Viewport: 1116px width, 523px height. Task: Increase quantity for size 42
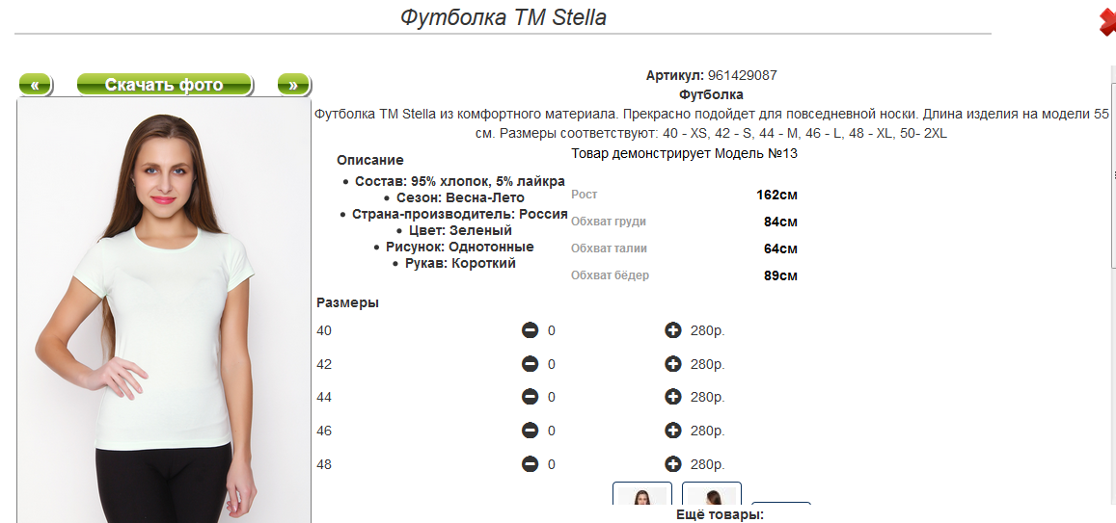[672, 364]
